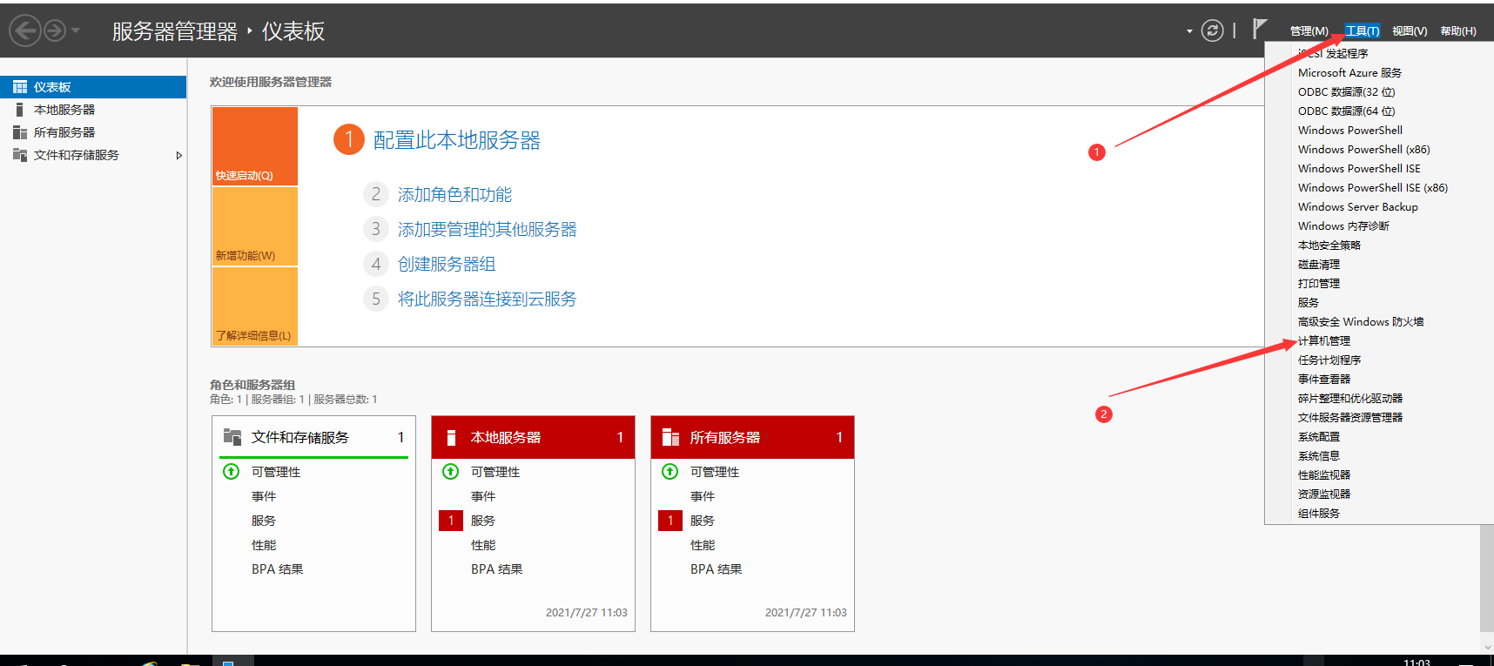
Task: Open 性能 in 本地服务器 tile
Action: pyautogui.click(x=483, y=545)
